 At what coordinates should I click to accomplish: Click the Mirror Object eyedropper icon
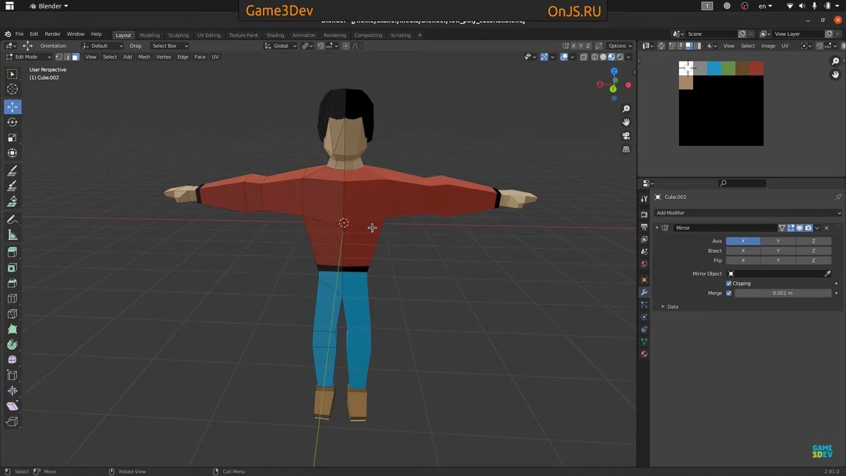[x=827, y=274]
